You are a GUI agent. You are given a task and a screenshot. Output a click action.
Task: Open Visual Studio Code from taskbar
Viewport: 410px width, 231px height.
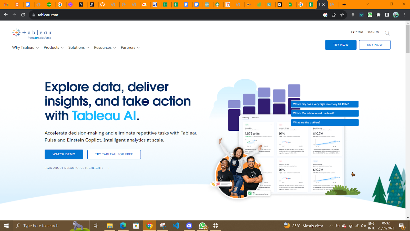point(176,226)
